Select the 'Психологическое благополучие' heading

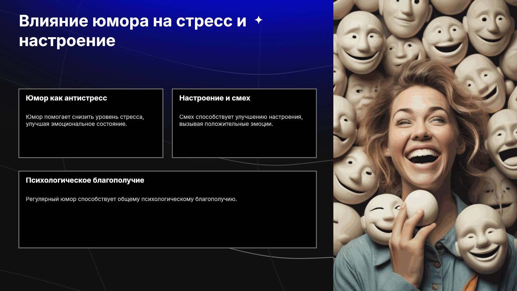85,180
